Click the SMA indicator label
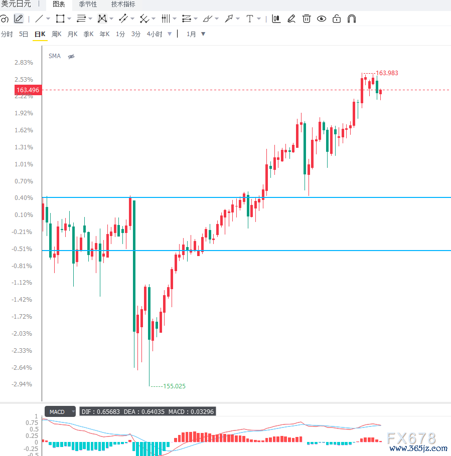This screenshot has width=451, height=456. pos(55,56)
